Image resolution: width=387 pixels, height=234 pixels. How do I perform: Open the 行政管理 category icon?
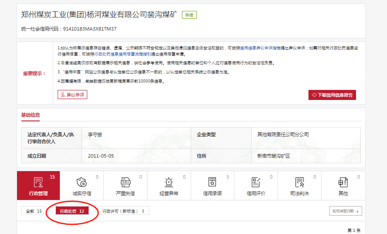tap(38, 182)
